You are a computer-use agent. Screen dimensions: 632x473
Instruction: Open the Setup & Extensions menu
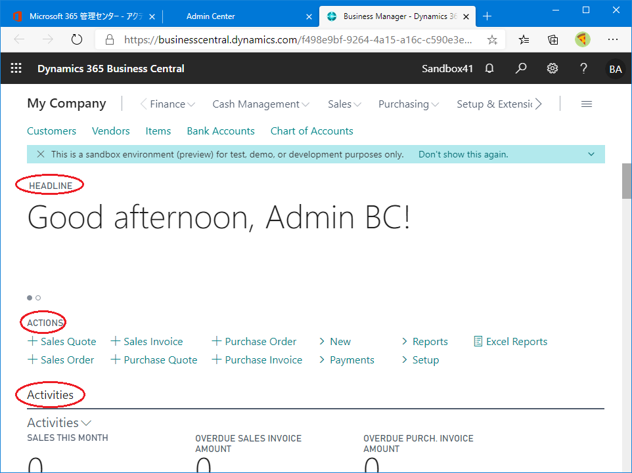point(495,104)
